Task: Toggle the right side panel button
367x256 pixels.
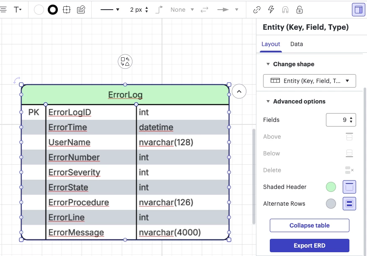Action: click(x=358, y=10)
